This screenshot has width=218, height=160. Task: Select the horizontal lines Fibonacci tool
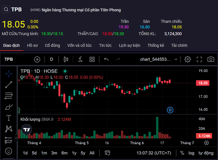click(9, 96)
